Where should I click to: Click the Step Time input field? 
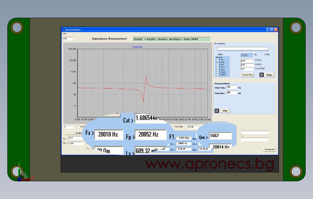point(232,92)
